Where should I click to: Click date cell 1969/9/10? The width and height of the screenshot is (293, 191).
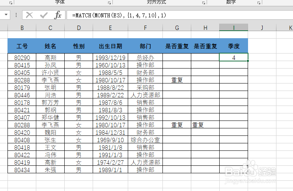point(110,140)
